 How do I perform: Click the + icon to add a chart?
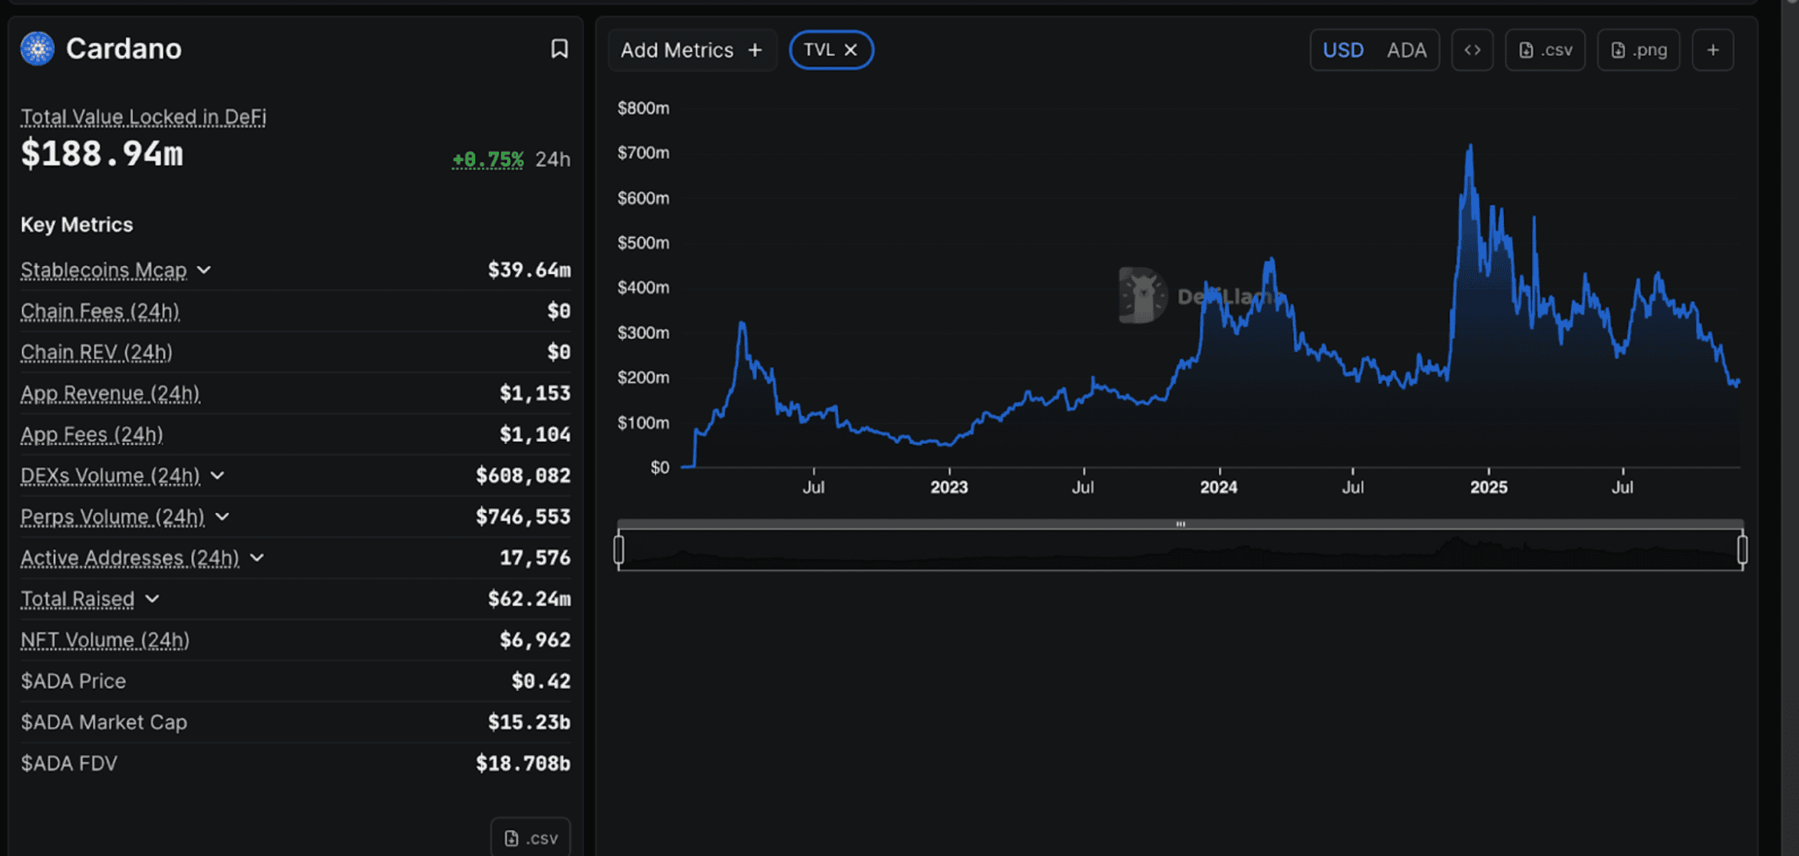click(1713, 49)
